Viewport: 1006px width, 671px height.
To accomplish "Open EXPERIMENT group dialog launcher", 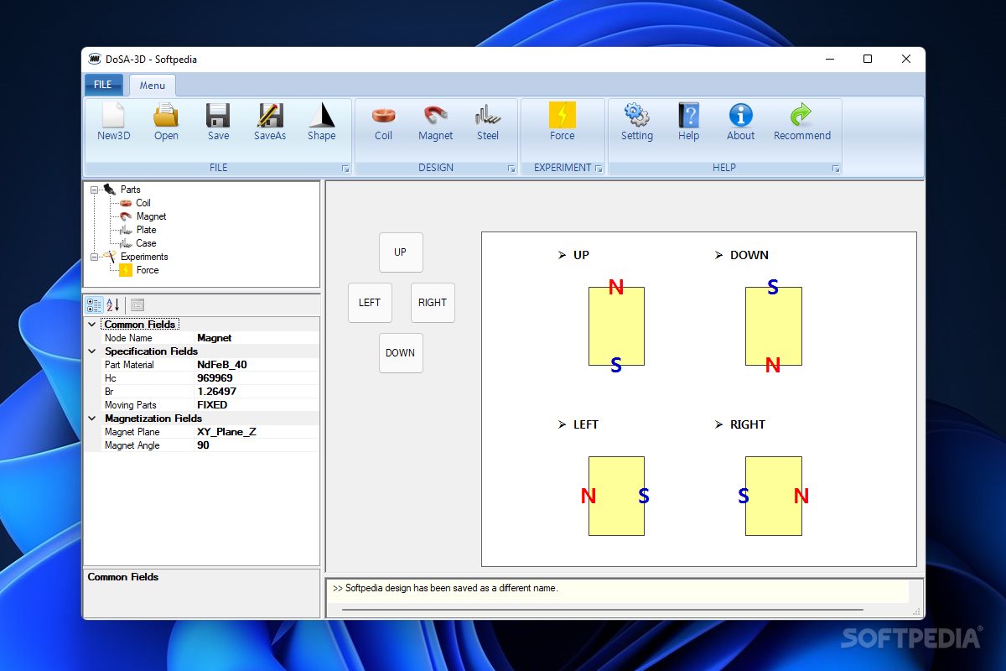I will 599,169.
